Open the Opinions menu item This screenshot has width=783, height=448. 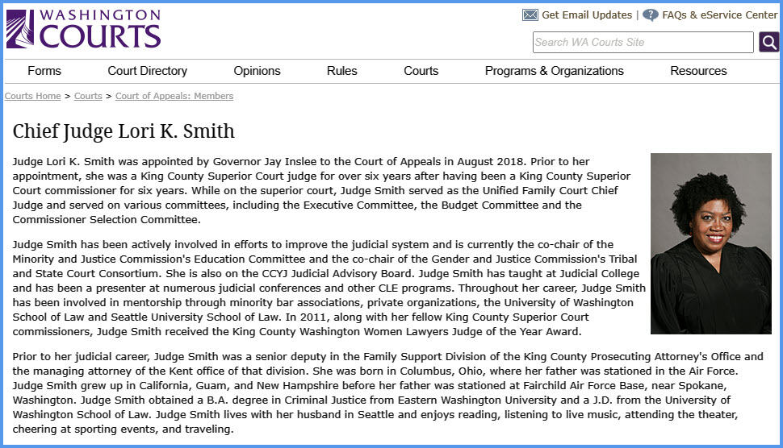click(x=257, y=71)
